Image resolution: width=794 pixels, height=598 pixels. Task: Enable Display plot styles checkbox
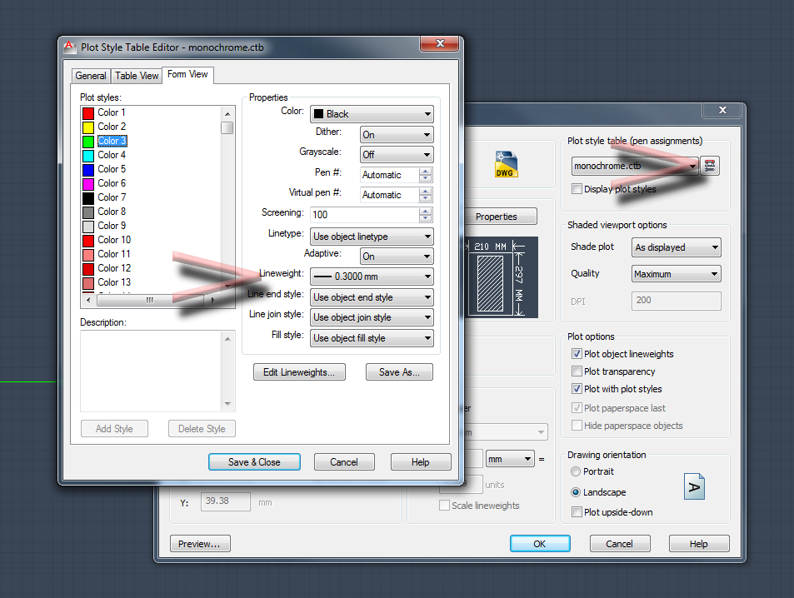coord(577,189)
